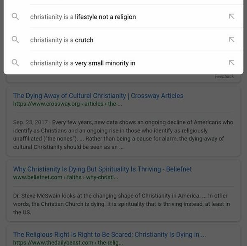Screen dimensions: 247x246
Task: Click the crossway.org URL breadcrumb
Action: point(67,104)
